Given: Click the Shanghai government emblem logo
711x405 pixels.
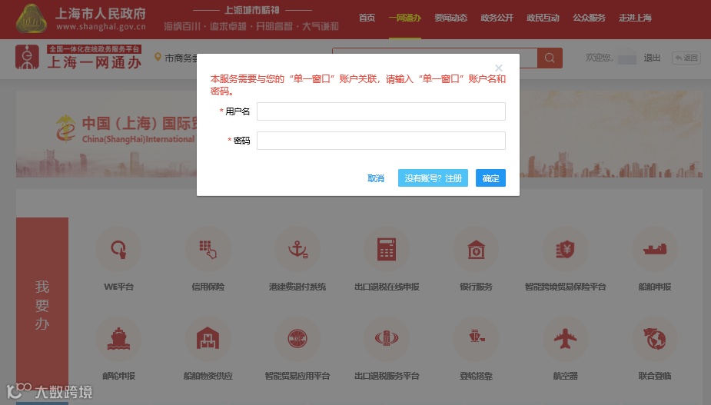Looking at the screenshot, I should [32, 18].
